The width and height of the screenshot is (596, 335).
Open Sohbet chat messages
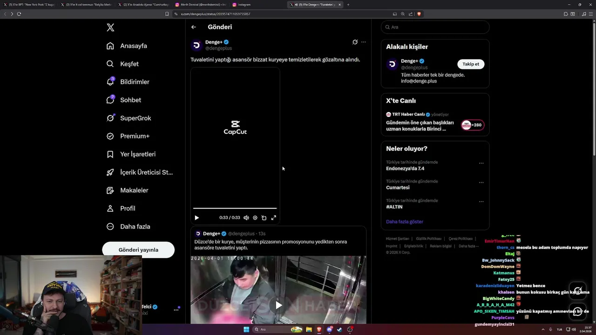point(123,100)
